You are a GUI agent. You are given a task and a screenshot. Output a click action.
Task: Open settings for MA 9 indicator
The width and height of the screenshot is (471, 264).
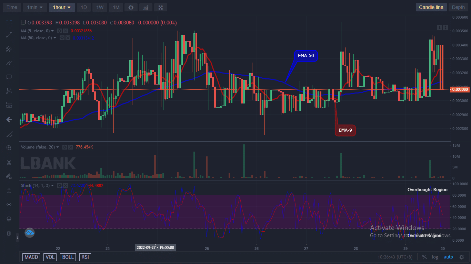point(60,31)
